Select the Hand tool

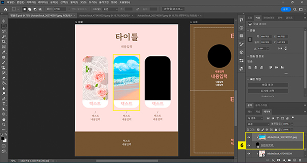pyautogui.click(x=4, y=119)
